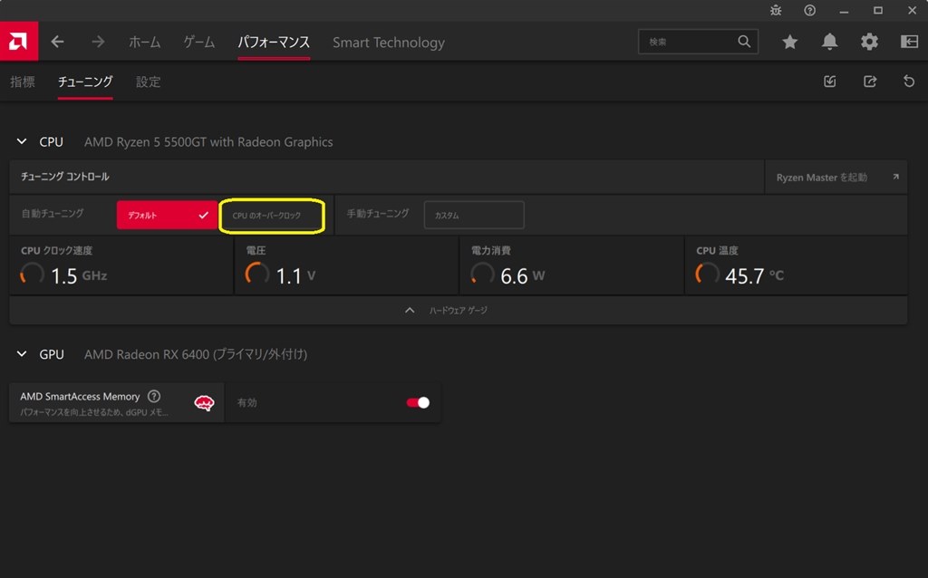The width and height of the screenshot is (928, 578).
Task: Select the デフォルト auto tuning option
Action: point(167,215)
